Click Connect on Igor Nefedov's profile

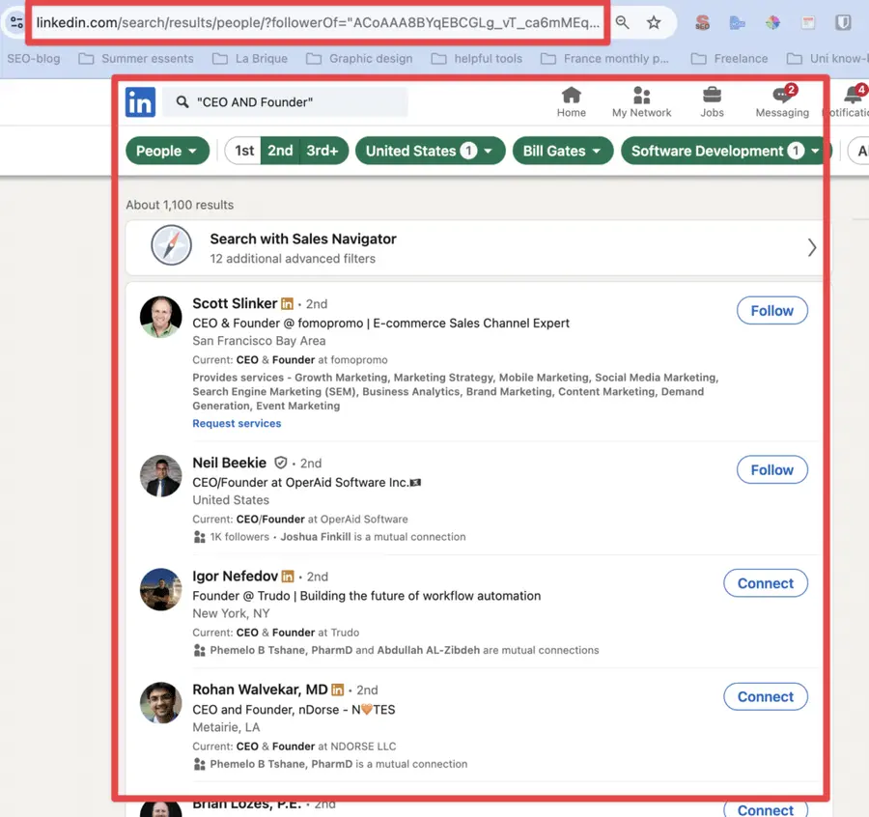click(765, 583)
